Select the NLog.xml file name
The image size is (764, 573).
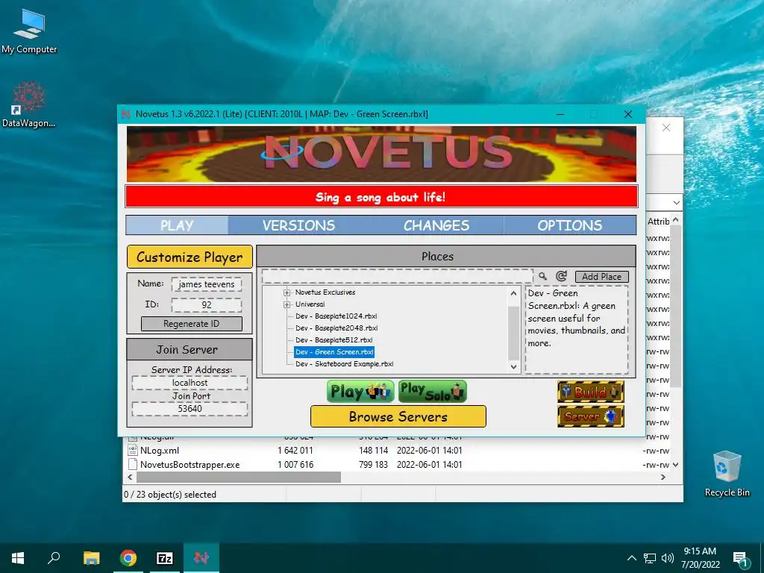(160, 450)
